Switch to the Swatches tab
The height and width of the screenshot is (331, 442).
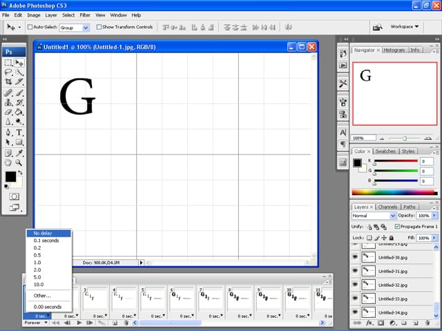click(x=385, y=152)
